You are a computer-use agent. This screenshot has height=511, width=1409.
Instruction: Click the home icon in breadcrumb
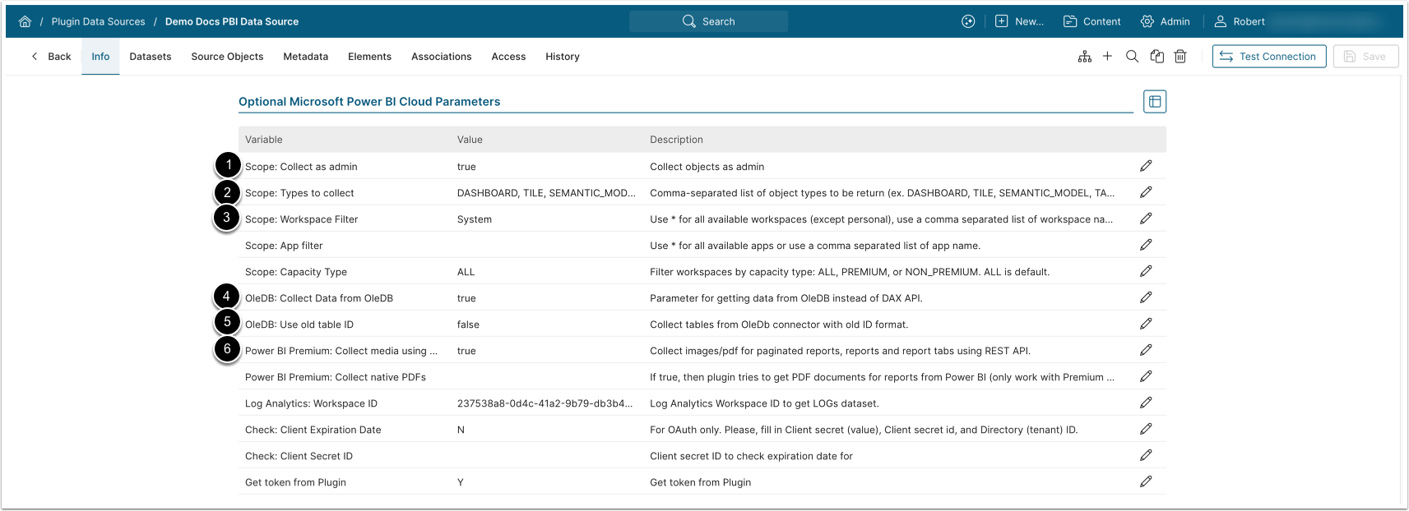(x=25, y=21)
